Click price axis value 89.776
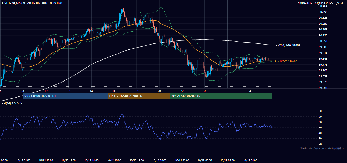The image size is (347, 163). click(324, 65)
